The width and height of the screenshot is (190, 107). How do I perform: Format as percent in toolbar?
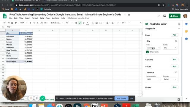click(x=34, y=23)
